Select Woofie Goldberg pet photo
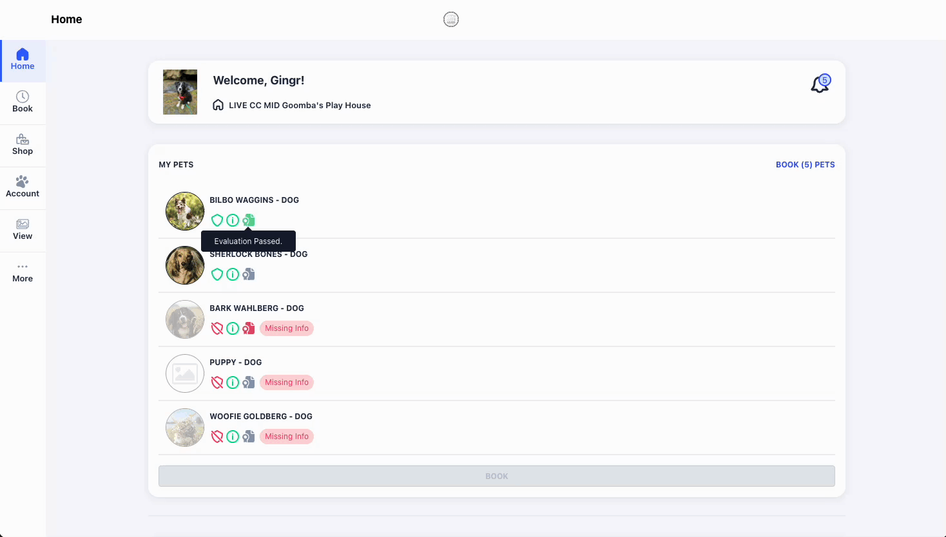 (x=185, y=428)
